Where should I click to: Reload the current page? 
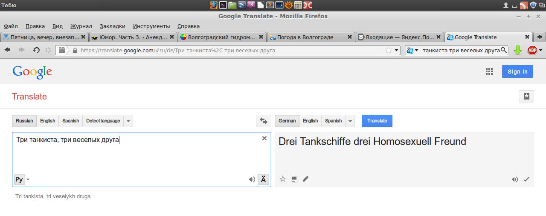pyautogui.click(x=37, y=50)
